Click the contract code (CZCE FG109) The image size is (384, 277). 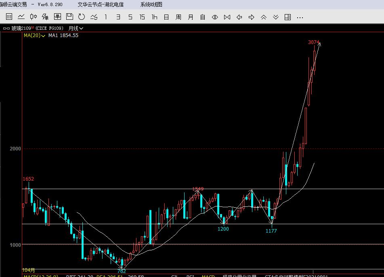pos(50,28)
